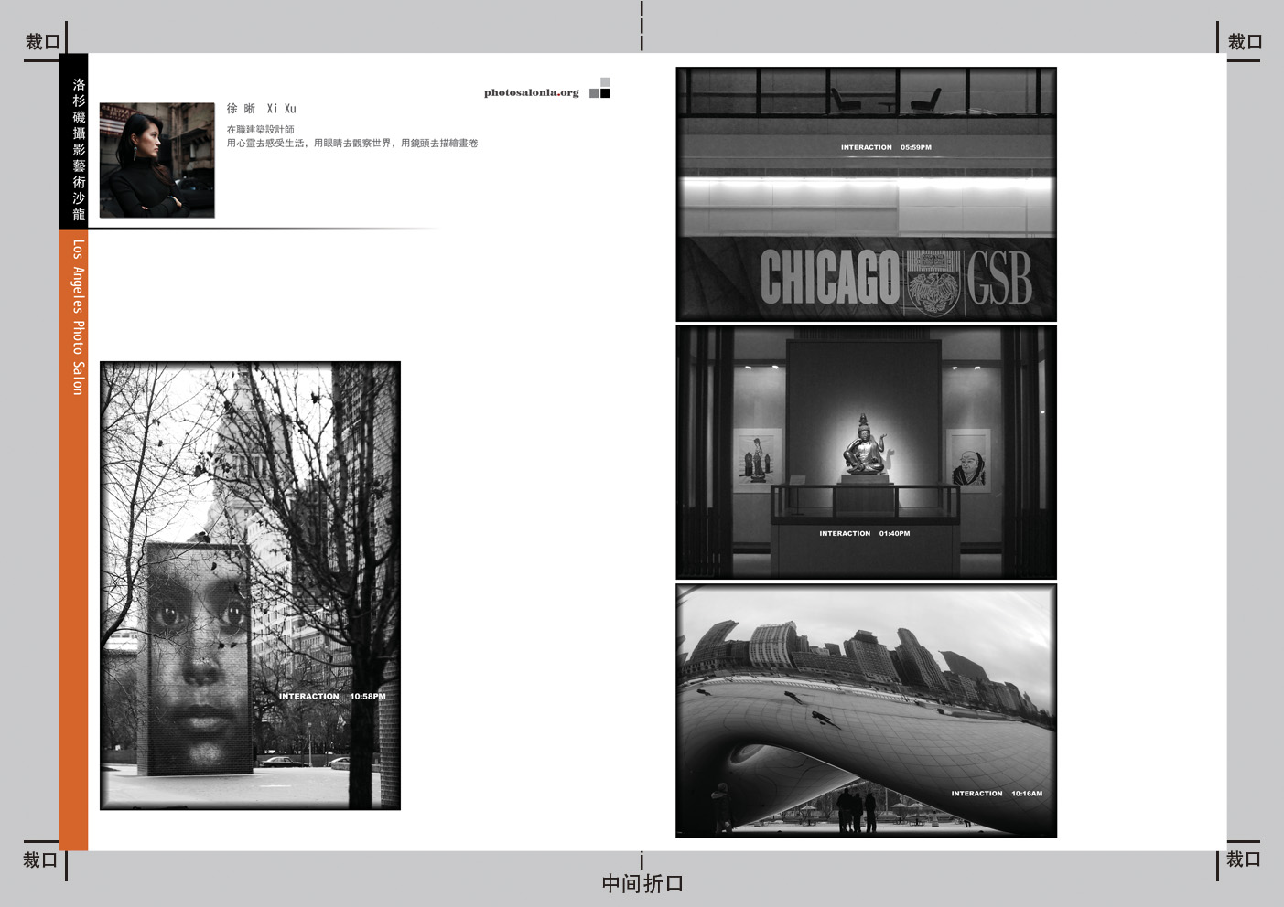Click the INTERACTION 01:40PM caption
Viewport: 1284px width, 907px height.
click(864, 533)
